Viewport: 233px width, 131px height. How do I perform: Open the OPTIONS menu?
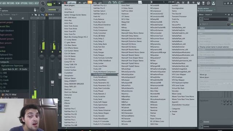point(24,3)
